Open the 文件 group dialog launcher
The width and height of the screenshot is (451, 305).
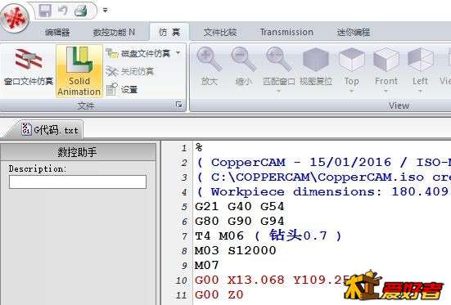[x=178, y=105]
